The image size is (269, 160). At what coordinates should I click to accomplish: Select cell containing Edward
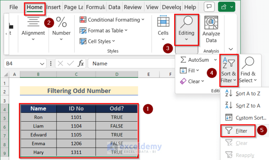pyautogui.click(x=38, y=135)
